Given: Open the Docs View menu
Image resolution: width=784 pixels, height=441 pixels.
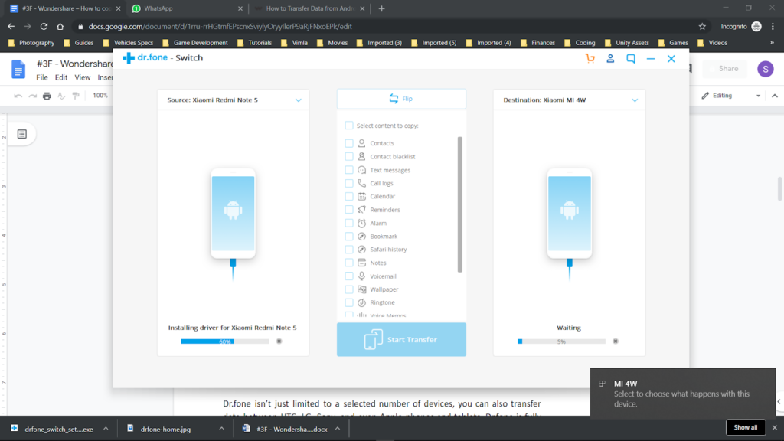Looking at the screenshot, I should pyautogui.click(x=83, y=77).
